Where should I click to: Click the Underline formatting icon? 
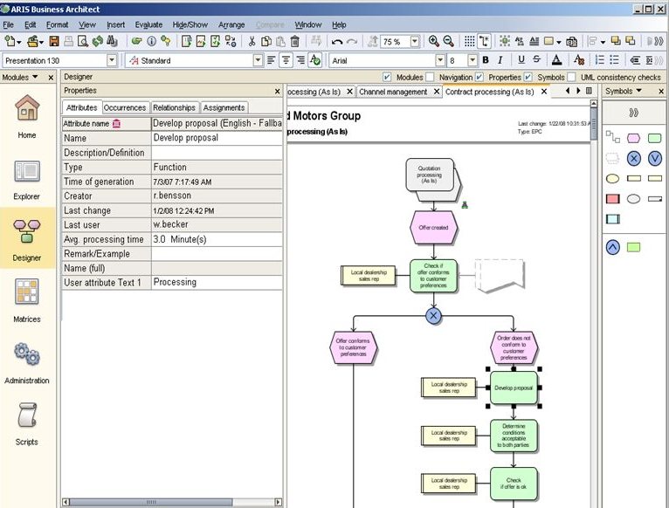pos(521,60)
